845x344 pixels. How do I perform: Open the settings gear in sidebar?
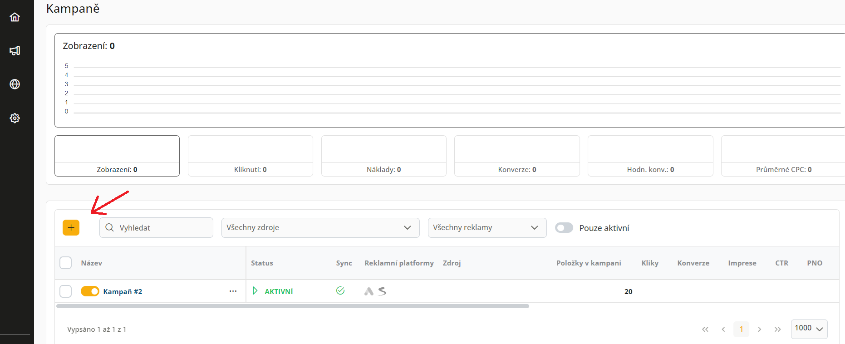point(15,118)
